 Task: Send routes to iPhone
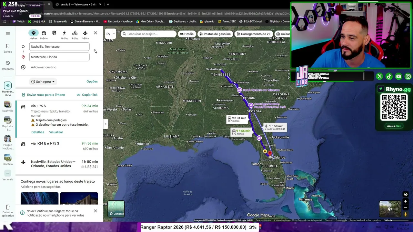(43, 95)
